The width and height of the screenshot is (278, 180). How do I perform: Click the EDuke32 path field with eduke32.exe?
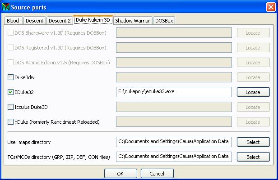(174, 92)
